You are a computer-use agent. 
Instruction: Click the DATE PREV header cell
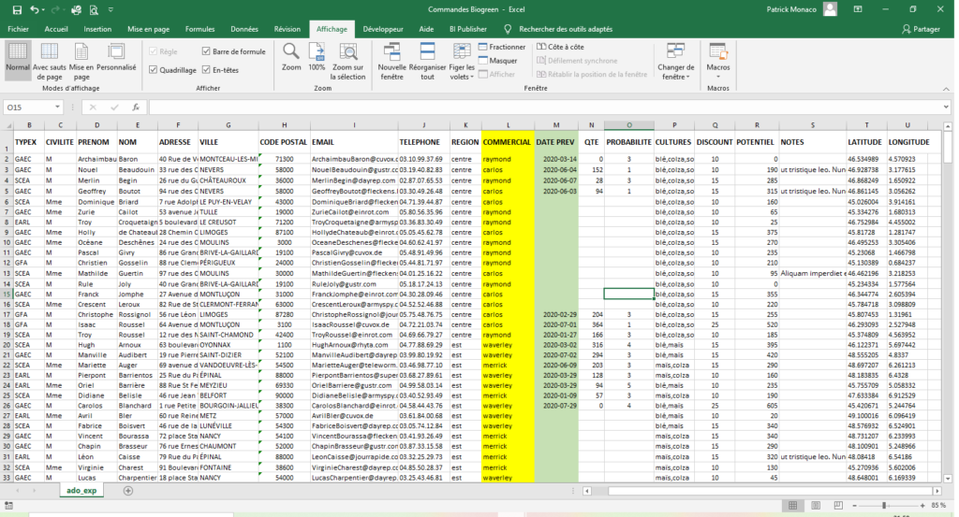click(x=556, y=142)
